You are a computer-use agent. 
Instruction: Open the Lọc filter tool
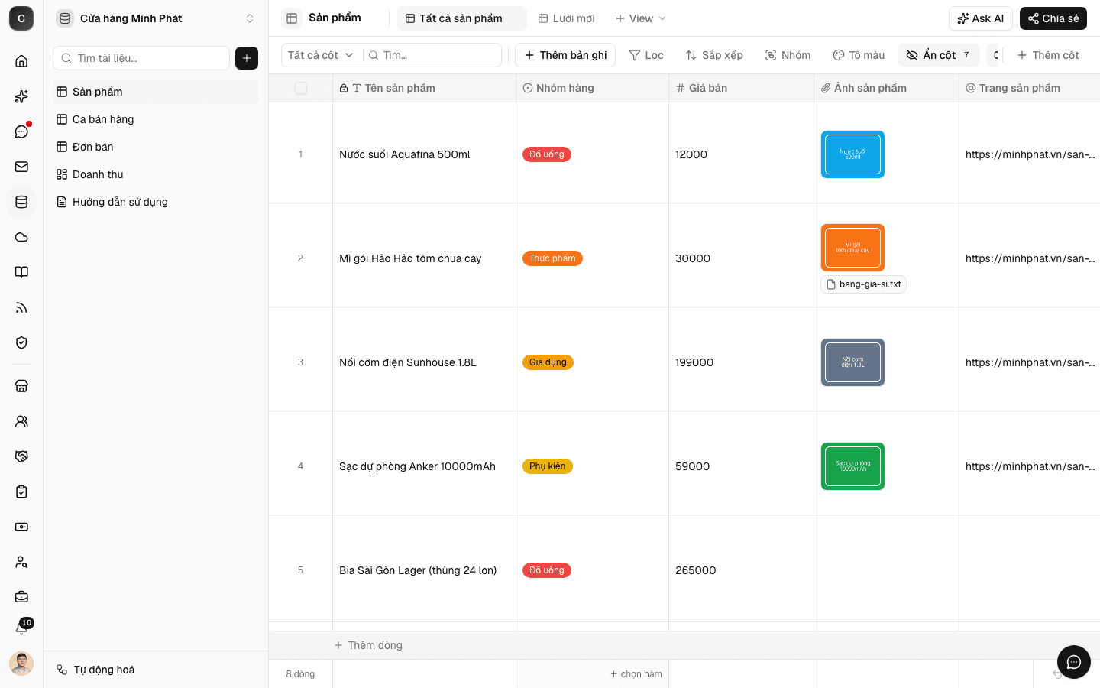pyautogui.click(x=646, y=55)
